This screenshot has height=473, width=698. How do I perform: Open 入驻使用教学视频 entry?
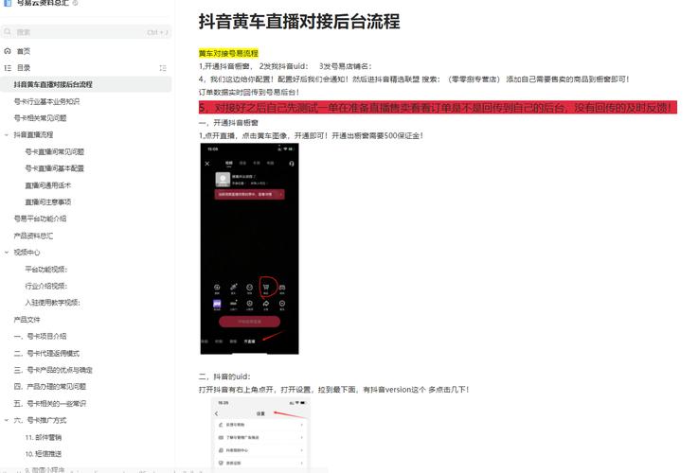point(52,303)
